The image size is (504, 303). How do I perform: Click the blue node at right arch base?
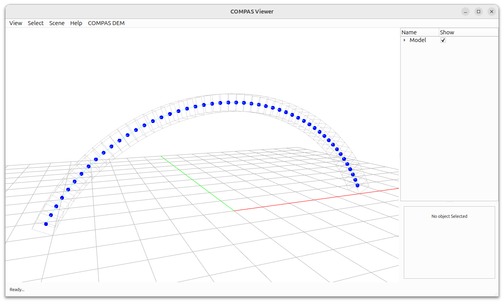tap(357, 185)
